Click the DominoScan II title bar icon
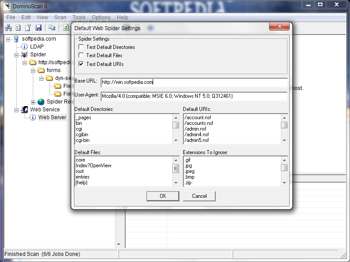The height and width of the screenshot is (262, 350). pos(7,6)
